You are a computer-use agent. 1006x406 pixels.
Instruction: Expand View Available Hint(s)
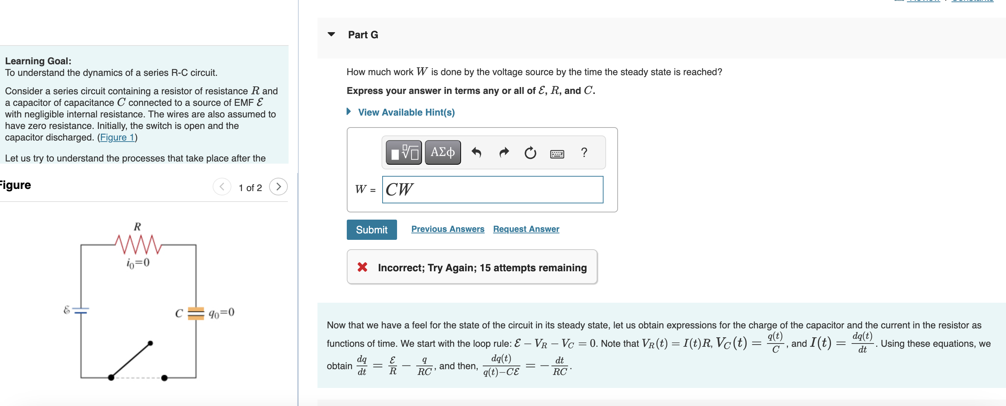pyautogui.click(x=406, y=112)
